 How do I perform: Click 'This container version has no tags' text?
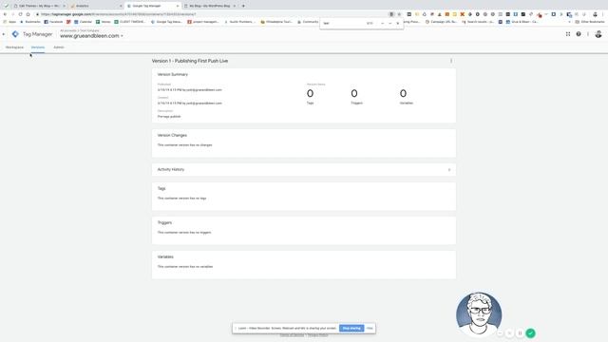181,199
